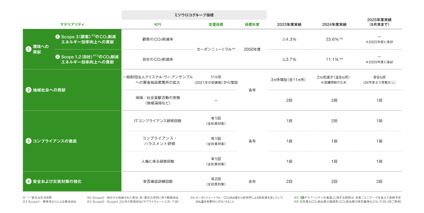
Task: Click number 3 badge beside コンプライアンスの徹底
Action: pyautogui.click(x=29, y=141)
